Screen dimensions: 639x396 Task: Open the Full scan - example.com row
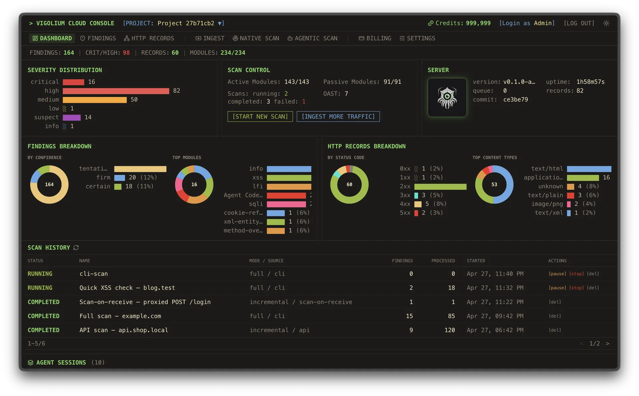319,316
